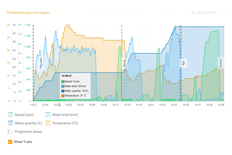Click the green Speed (rpm) legend swatch
The height and width of the screenshot is (155, 232).
[10, 115]
